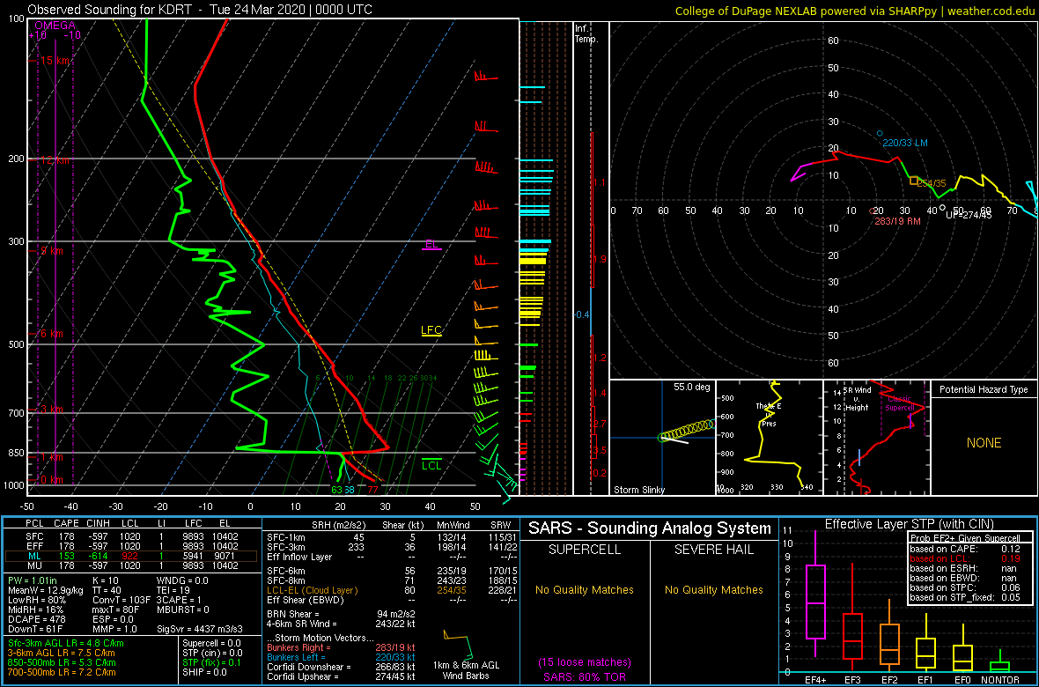This screenshot has width=1039, height=687.
Task: Click the 'SHIP = 0.0' value
Action: coord(206,672)
